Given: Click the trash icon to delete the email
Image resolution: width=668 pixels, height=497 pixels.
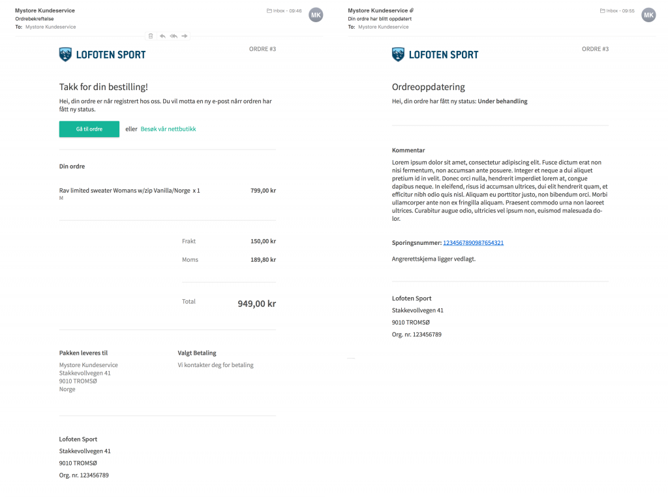Looking at the screenshot, I should coord(151,36).
